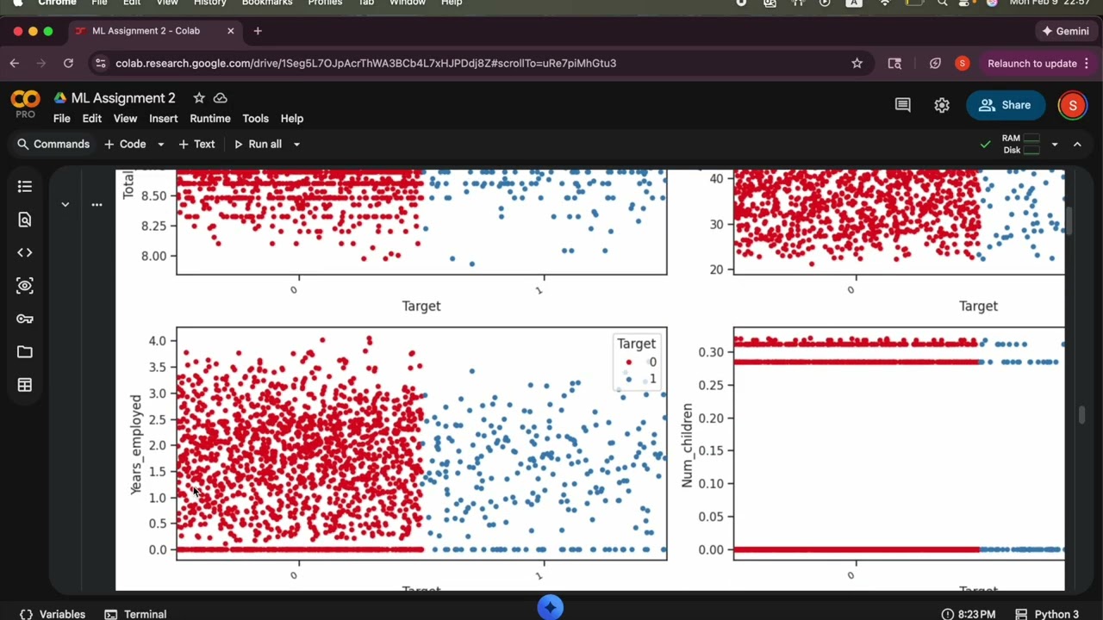Viewport: 1103px width, 620px height.
Task: Open the Files folder icon in sidebar
Action: pos(25,351)
